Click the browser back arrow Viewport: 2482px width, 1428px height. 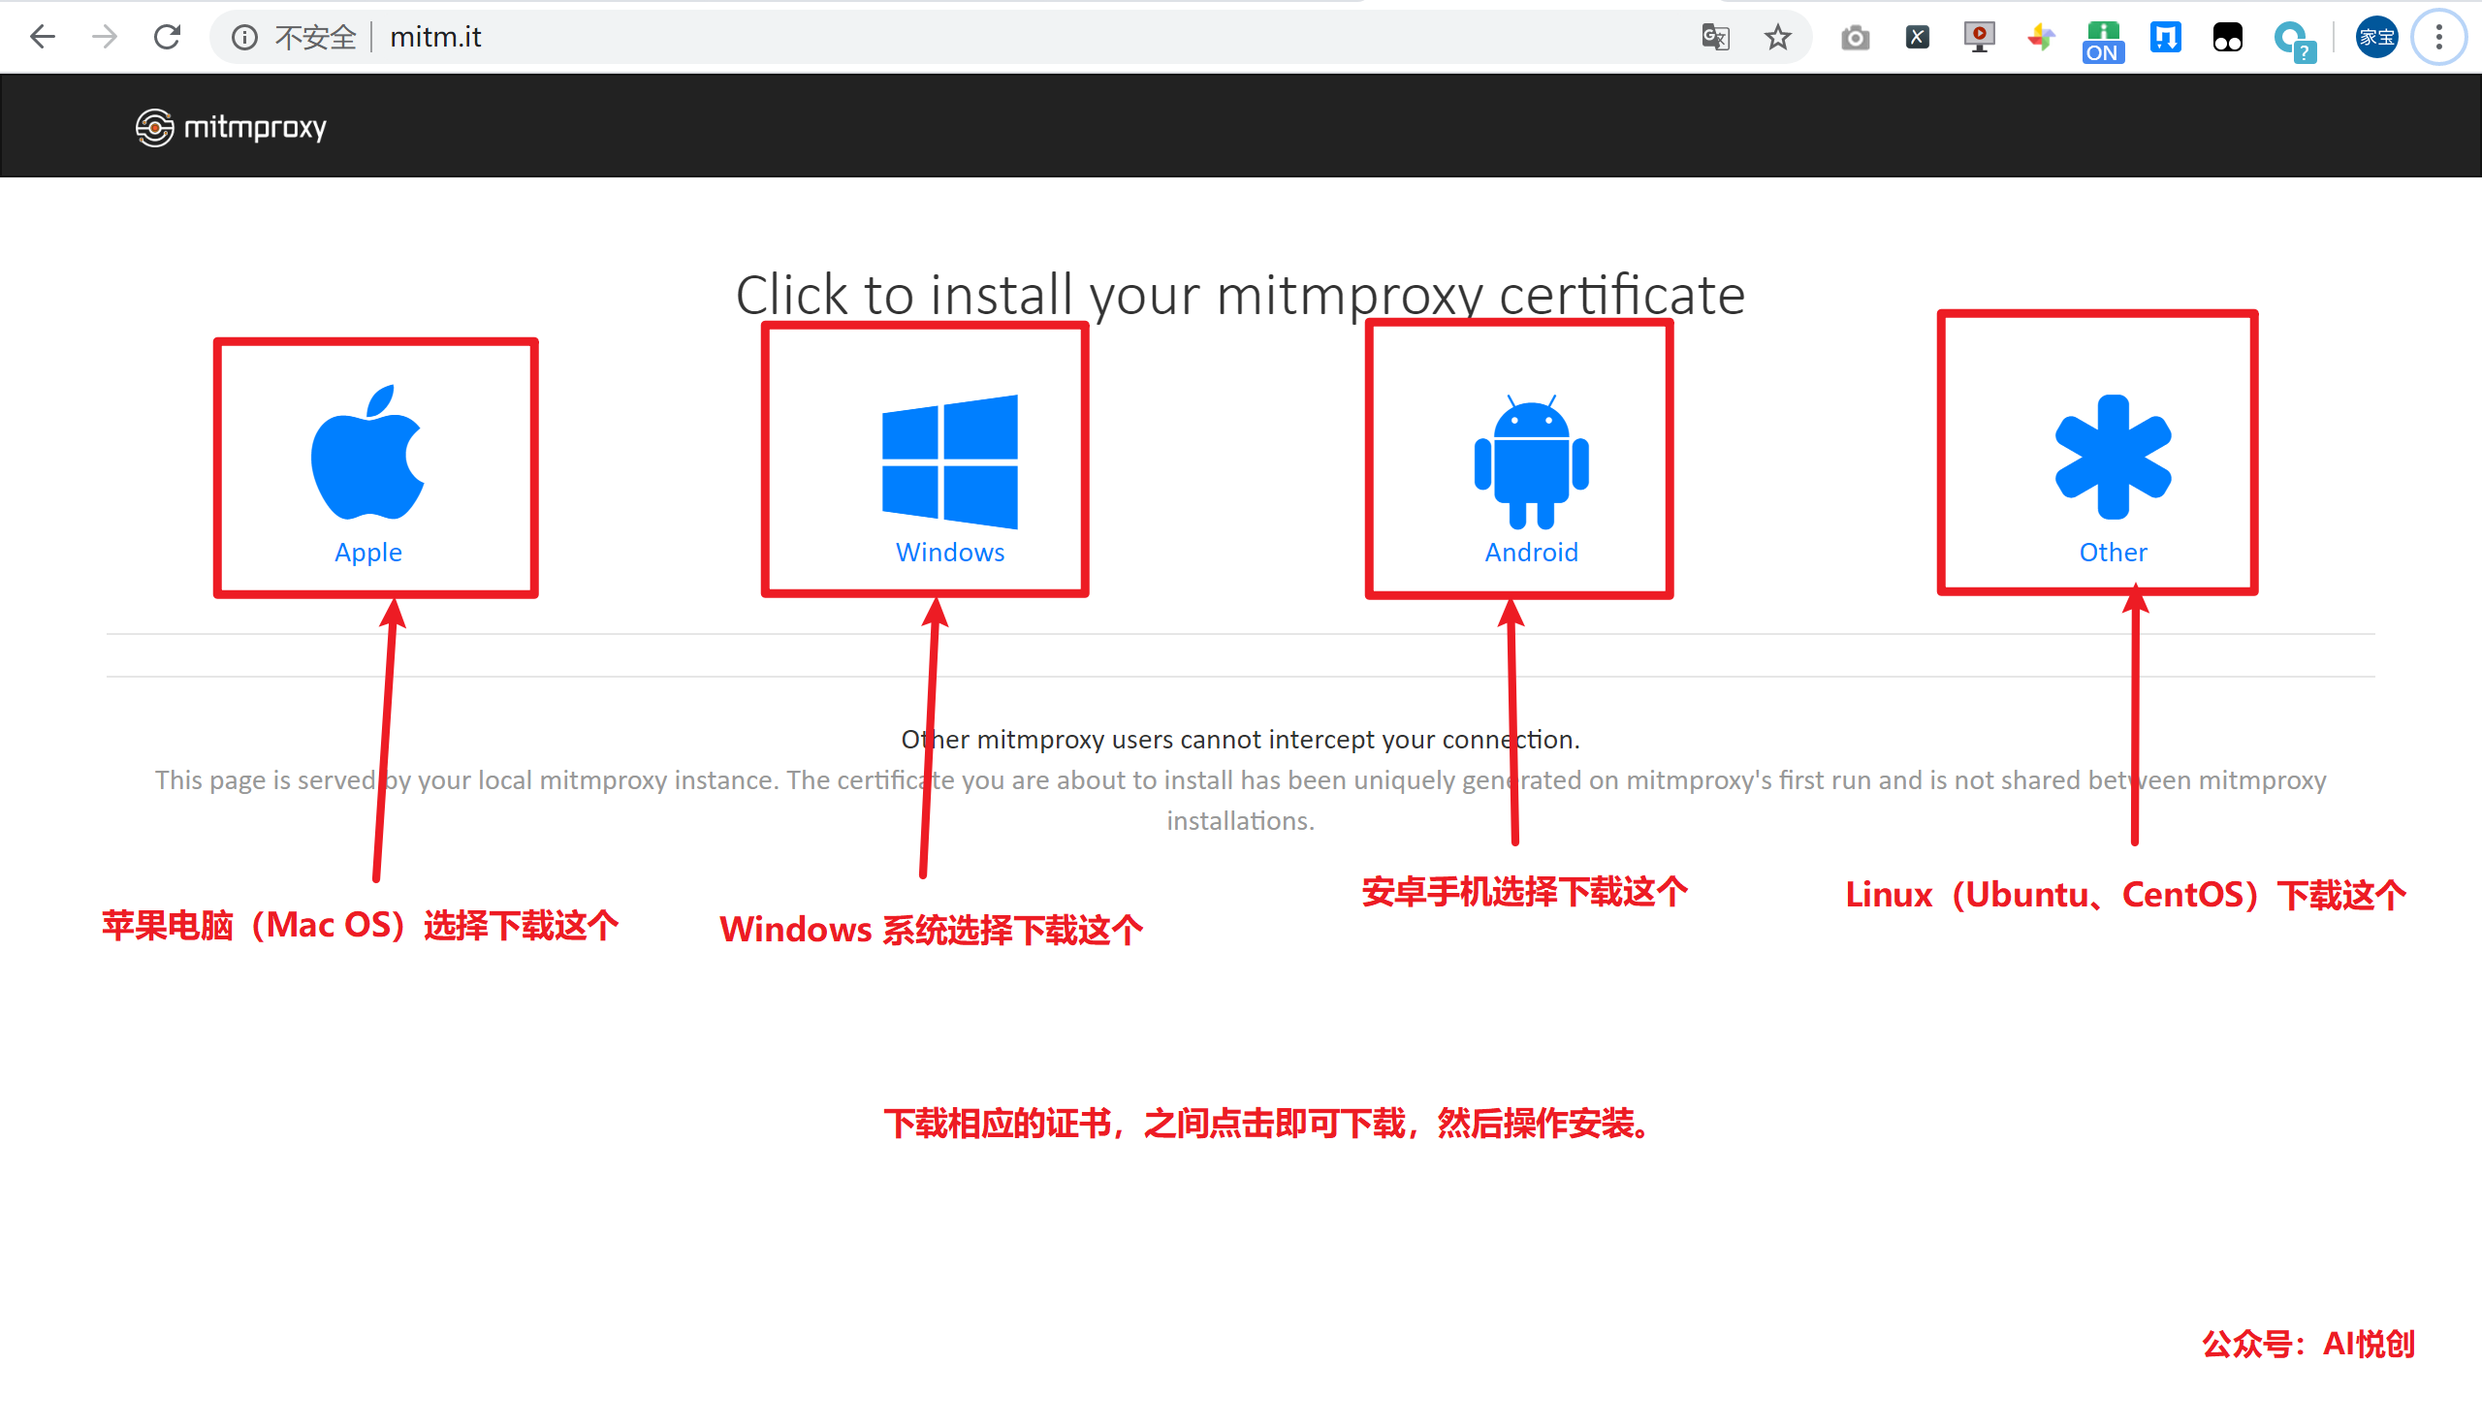pos(42,37)
